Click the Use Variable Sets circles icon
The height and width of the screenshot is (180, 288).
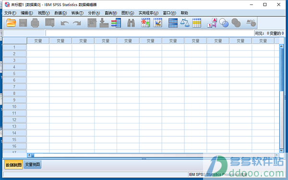[x=224, y=23]
